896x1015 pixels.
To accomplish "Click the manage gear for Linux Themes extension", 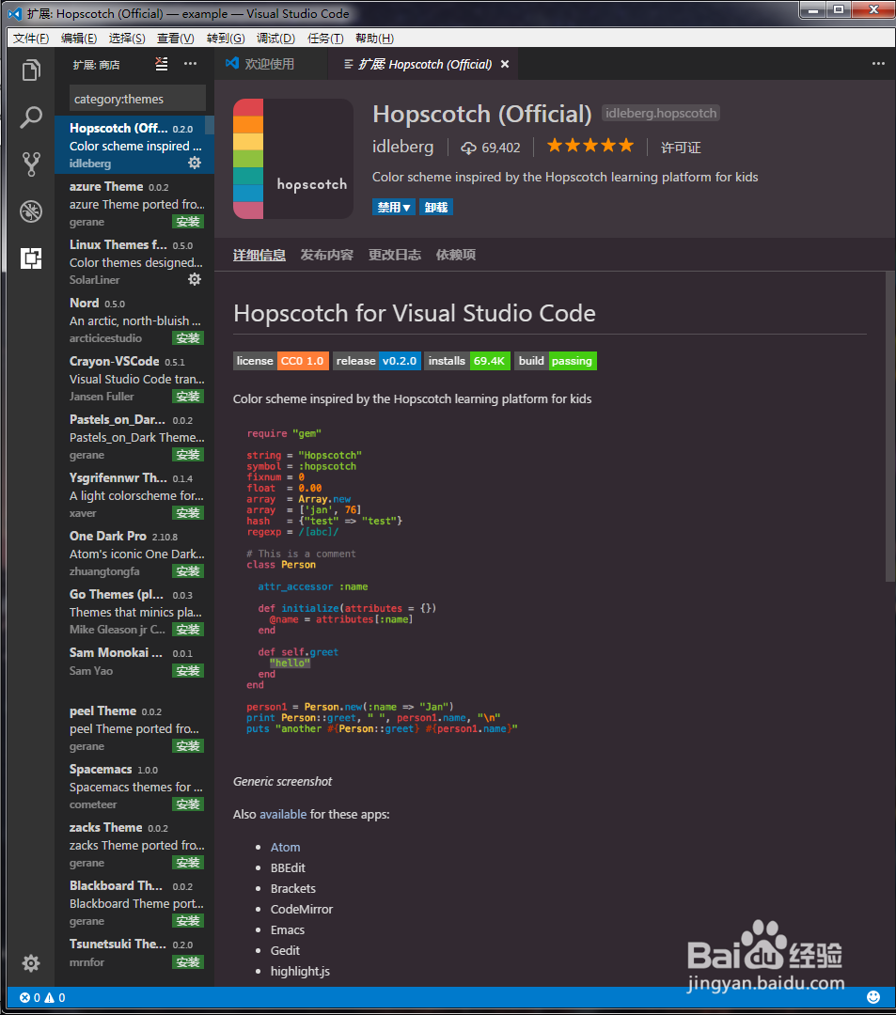I will [195, 279].
